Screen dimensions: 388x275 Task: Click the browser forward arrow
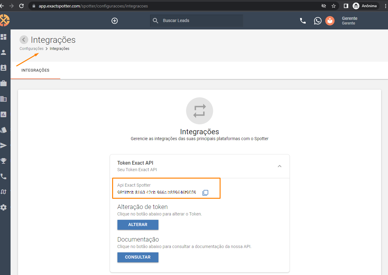click(x=11, y=6)
